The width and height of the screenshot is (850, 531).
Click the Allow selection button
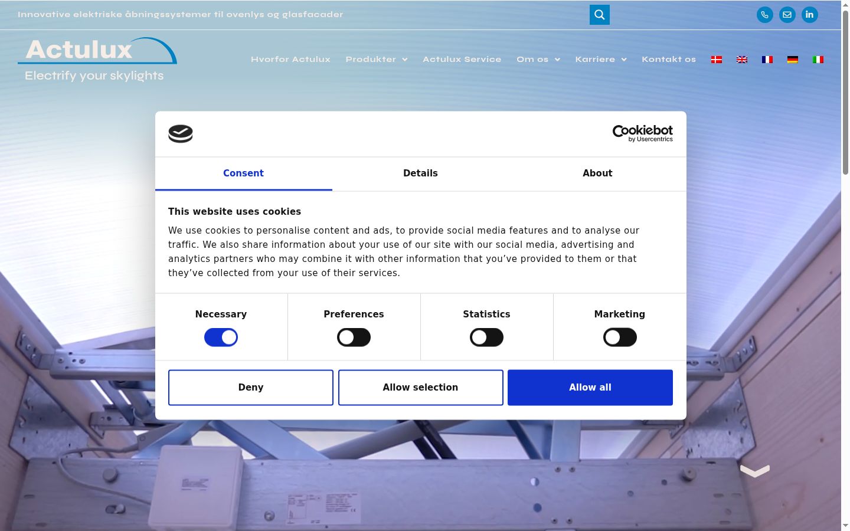(420, 388)
